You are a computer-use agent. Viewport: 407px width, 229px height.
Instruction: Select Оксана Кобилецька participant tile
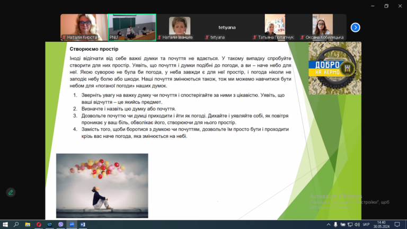(x=322, y=28)
